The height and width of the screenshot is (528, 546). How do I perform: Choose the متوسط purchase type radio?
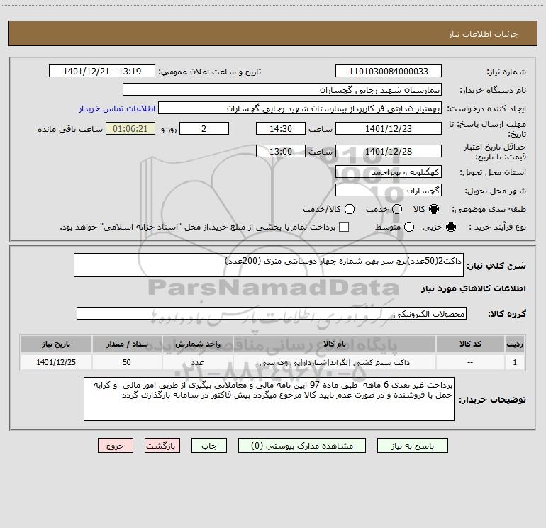pos(409,227)
